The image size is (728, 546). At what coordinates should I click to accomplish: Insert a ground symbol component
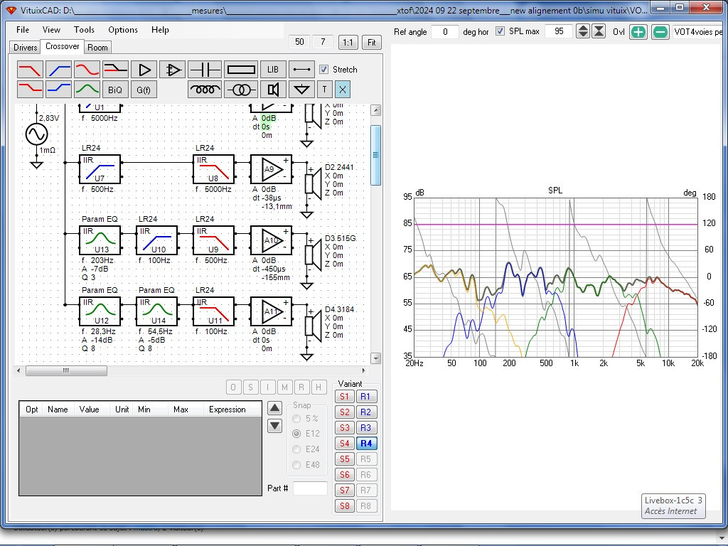point(301,89)
